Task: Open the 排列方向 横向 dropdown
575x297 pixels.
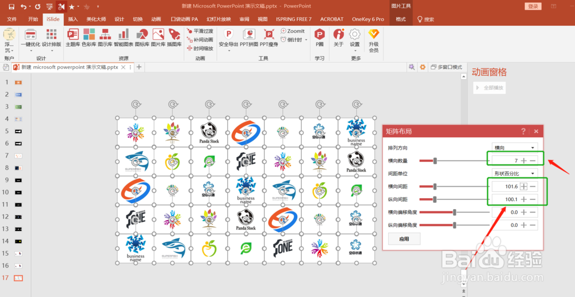Action: point(515,148)
